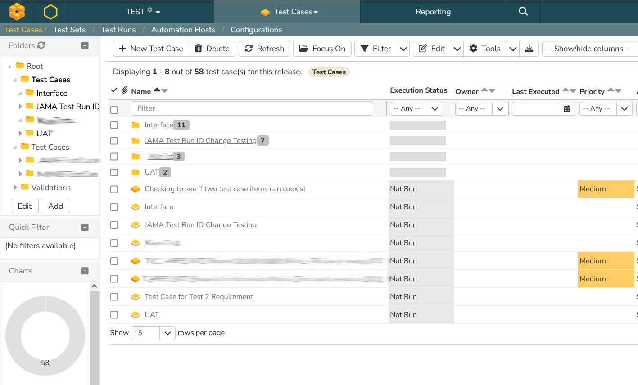Sort Name column ascending with up arrow

[x=157, y=90]
